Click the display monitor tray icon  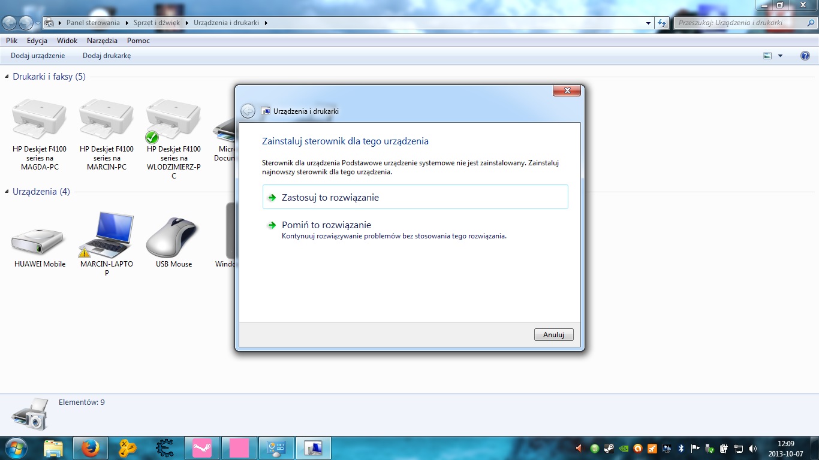click(667, 448)
